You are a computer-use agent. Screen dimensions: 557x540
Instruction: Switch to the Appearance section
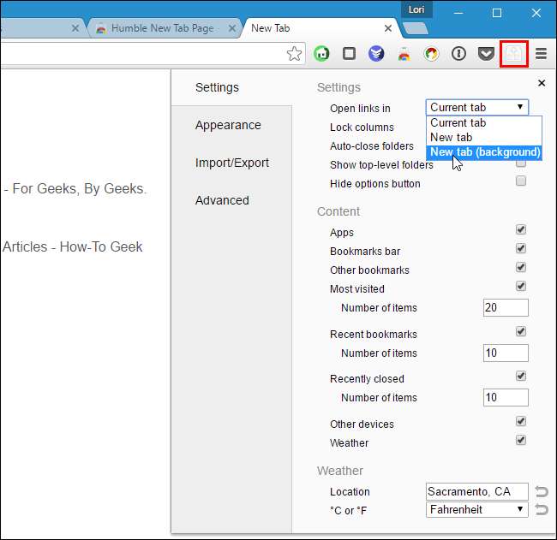coord(228,125)
